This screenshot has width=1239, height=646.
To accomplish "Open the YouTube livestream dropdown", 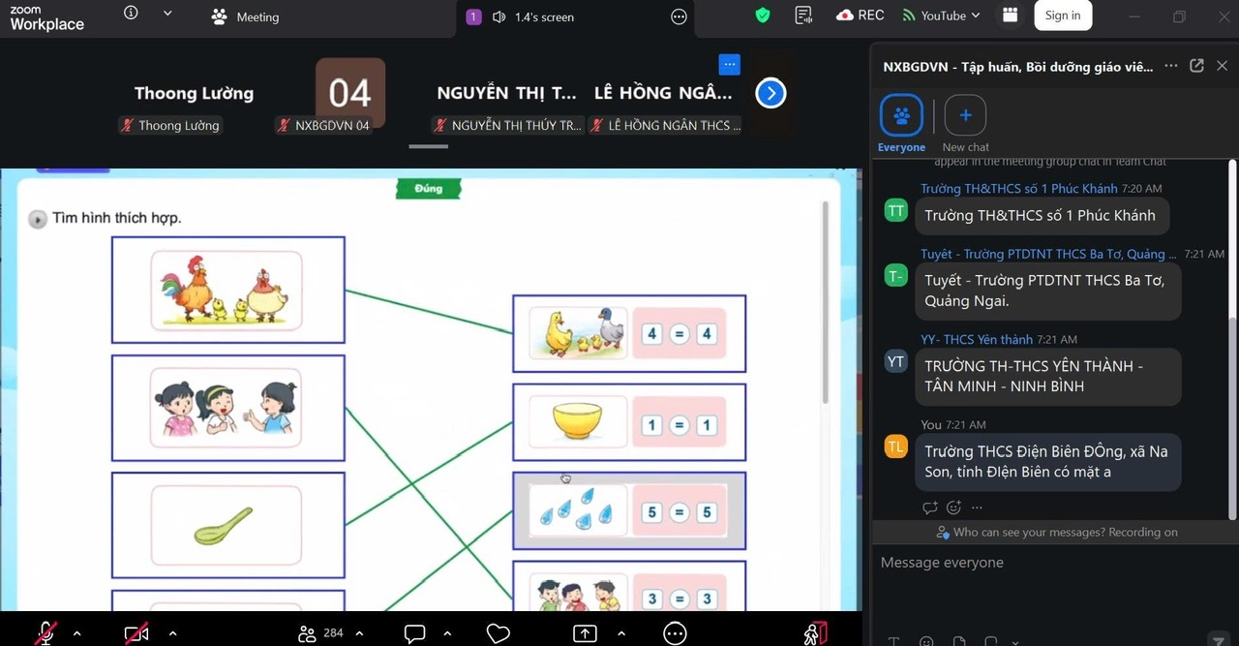I will (x=941, y=15).
